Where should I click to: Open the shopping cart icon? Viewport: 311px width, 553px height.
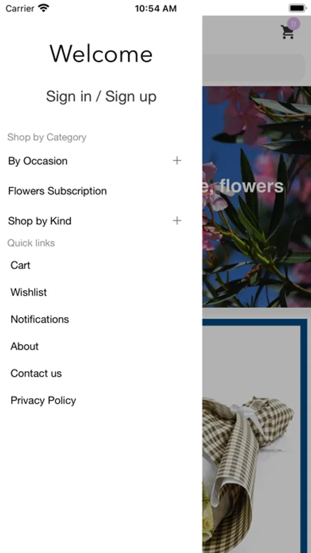click(288, 32)
